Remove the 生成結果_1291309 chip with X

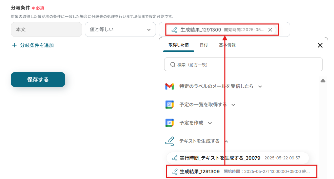tap(270, 30)
